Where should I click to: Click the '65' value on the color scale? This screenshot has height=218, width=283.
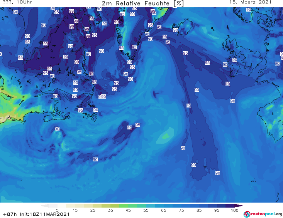pyautogui.click(x=164, y=210)
